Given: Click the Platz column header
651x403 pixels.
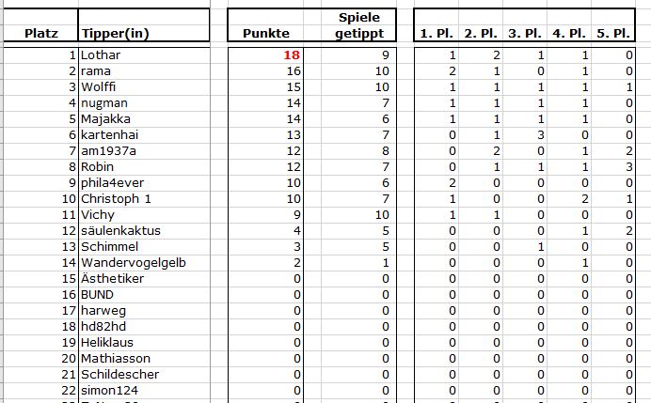Looking at the screenshot, I should click(42, 34).
